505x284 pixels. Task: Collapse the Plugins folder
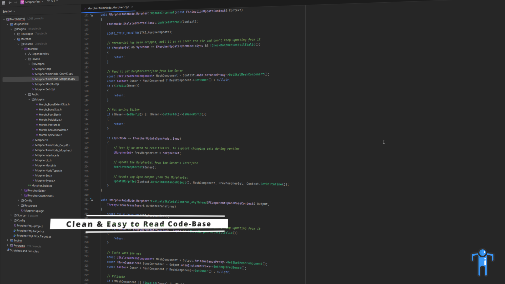tap(11, 29)
